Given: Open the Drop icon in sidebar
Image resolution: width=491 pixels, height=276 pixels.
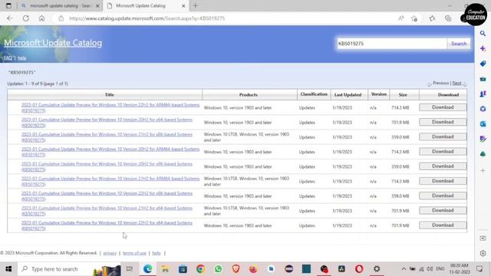Looking at the screenshot, I should coord(483,139).
